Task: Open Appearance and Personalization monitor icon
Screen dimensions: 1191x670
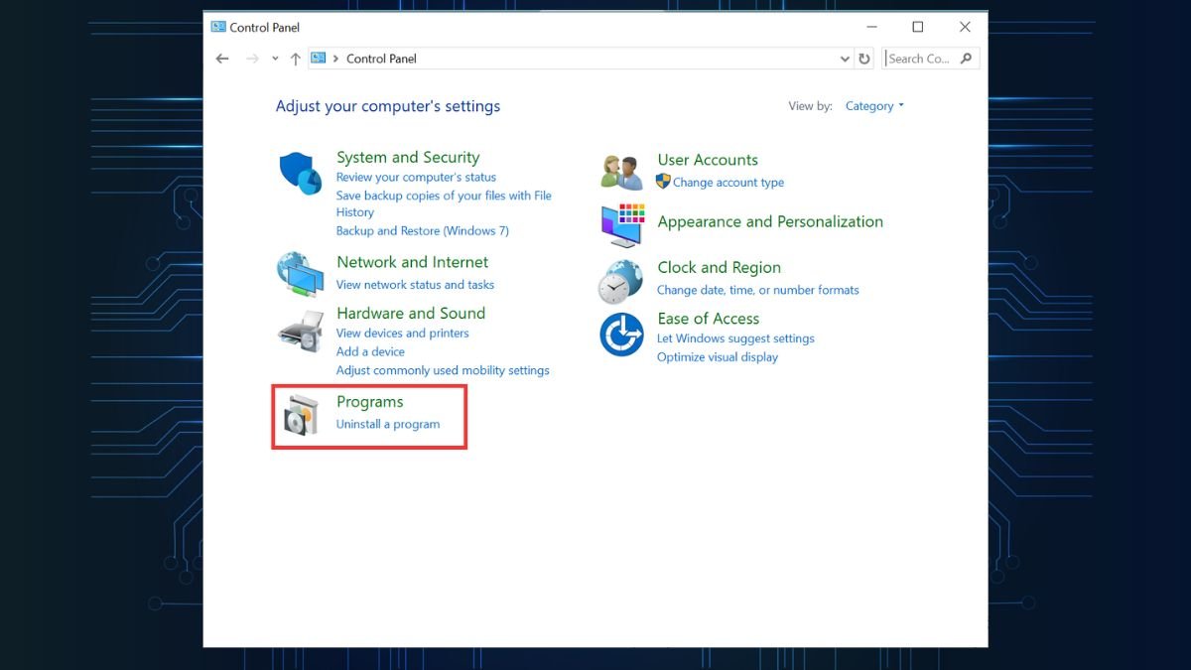Action: (622, 225)
